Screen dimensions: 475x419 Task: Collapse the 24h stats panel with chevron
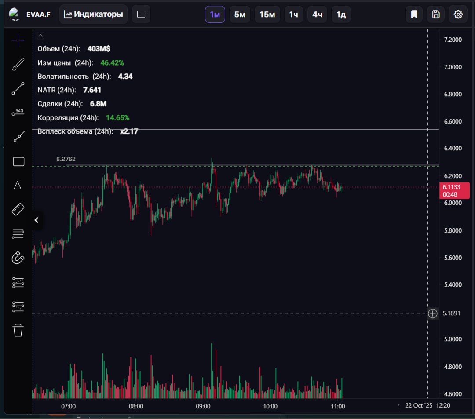tap(40, 36)
